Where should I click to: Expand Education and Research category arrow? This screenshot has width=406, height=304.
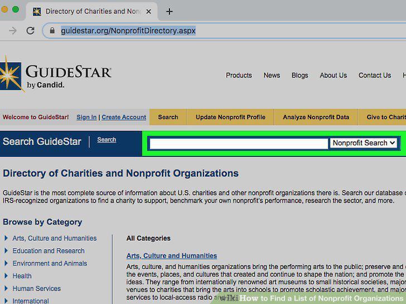tap(6, 251)
